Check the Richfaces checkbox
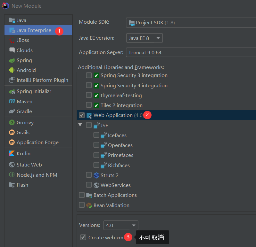Image resolution: width=256 pixels, height=247 pixels. [x=96, y=165]
